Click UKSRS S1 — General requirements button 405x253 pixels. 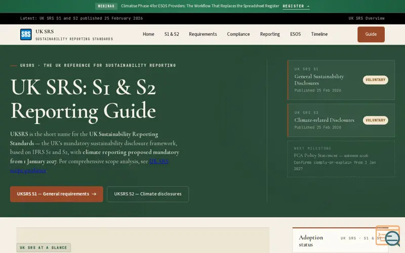(x=57, y=194)
